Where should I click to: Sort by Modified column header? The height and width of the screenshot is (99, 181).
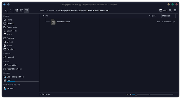[x=168, y=16]
